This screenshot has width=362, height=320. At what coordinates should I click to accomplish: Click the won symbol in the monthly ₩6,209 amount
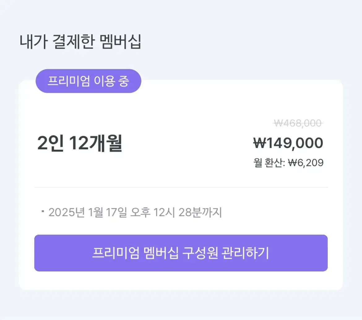[x=292, y=163]
